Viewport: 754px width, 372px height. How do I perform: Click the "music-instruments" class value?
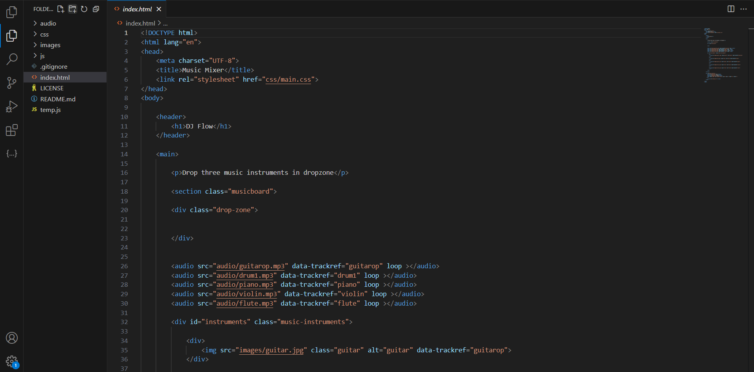(x=313, y=322)
